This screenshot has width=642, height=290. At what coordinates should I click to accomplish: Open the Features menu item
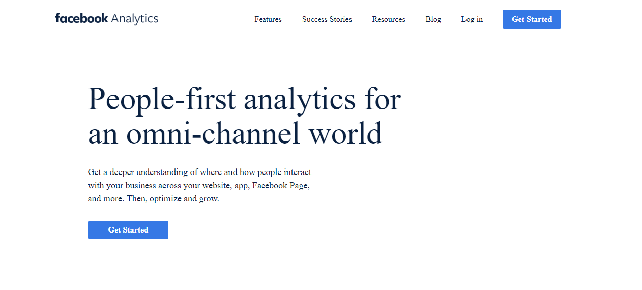268,19
